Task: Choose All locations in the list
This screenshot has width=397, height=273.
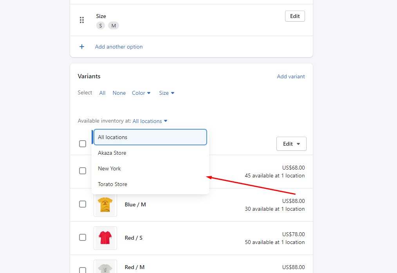Action: coord(150,137)
